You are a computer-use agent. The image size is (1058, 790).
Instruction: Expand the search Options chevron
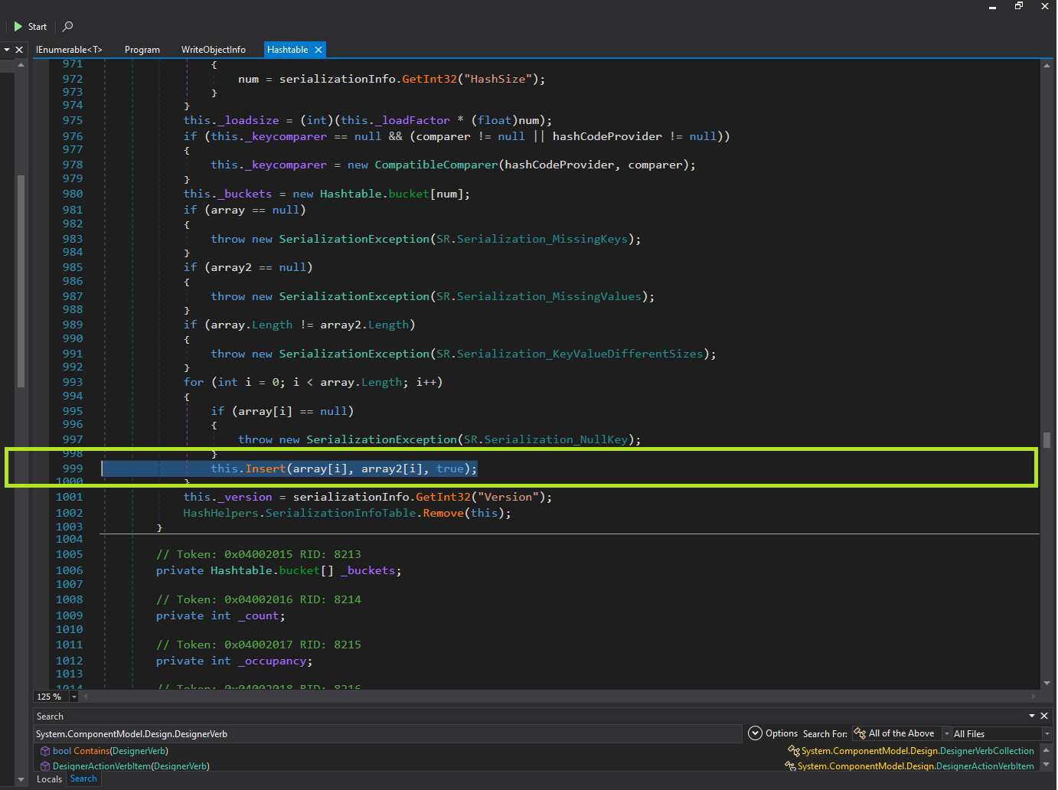coord(755,733)
